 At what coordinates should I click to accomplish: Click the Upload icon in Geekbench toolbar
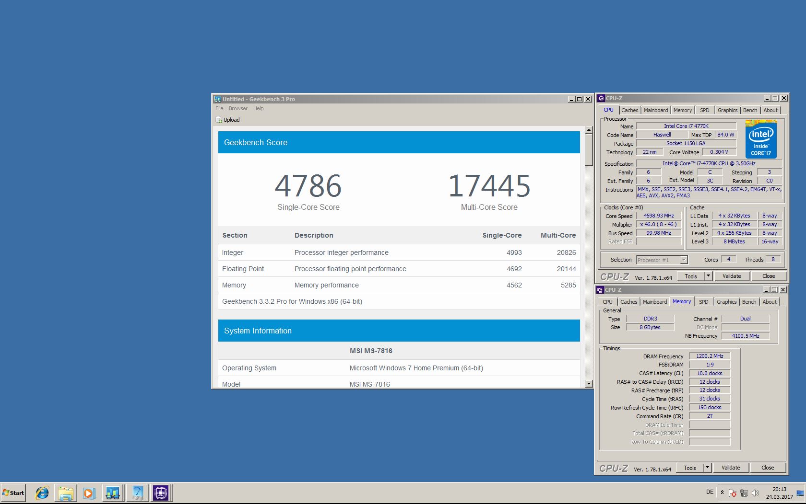219,120
